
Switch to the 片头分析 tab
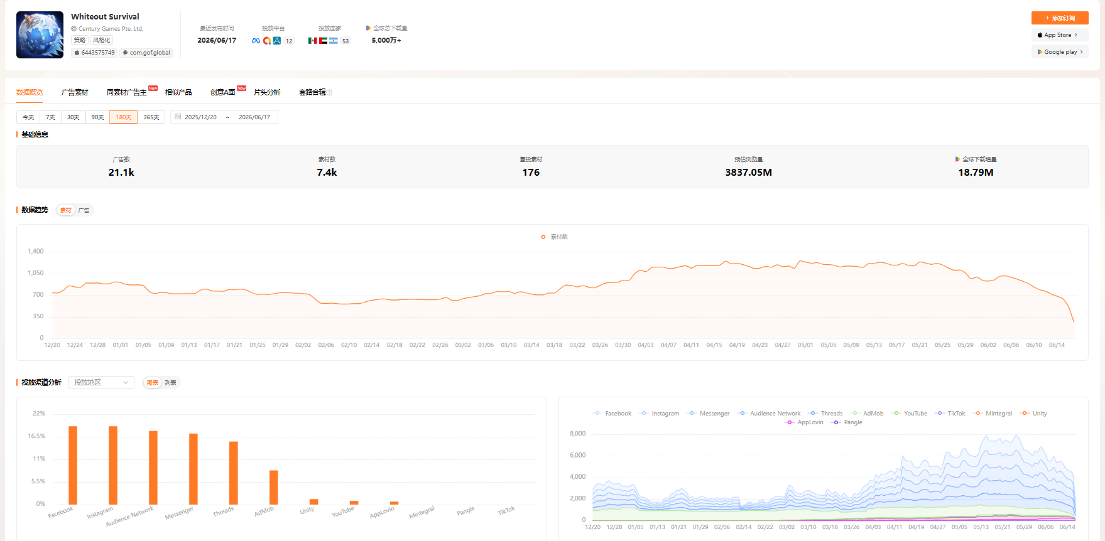coord(267,92)
